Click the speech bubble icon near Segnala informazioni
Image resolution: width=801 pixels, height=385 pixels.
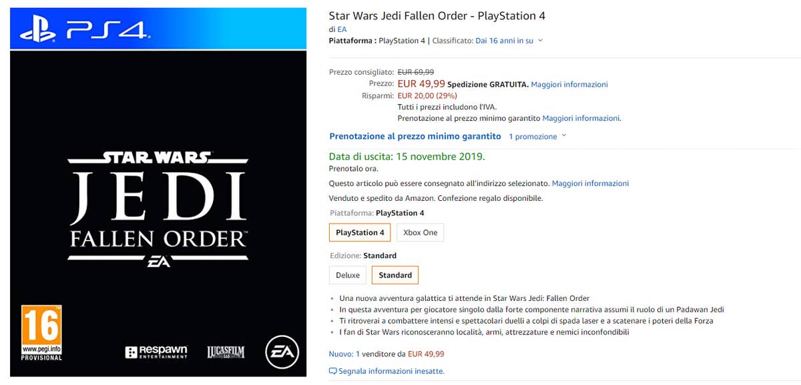(x=332, y=371)
